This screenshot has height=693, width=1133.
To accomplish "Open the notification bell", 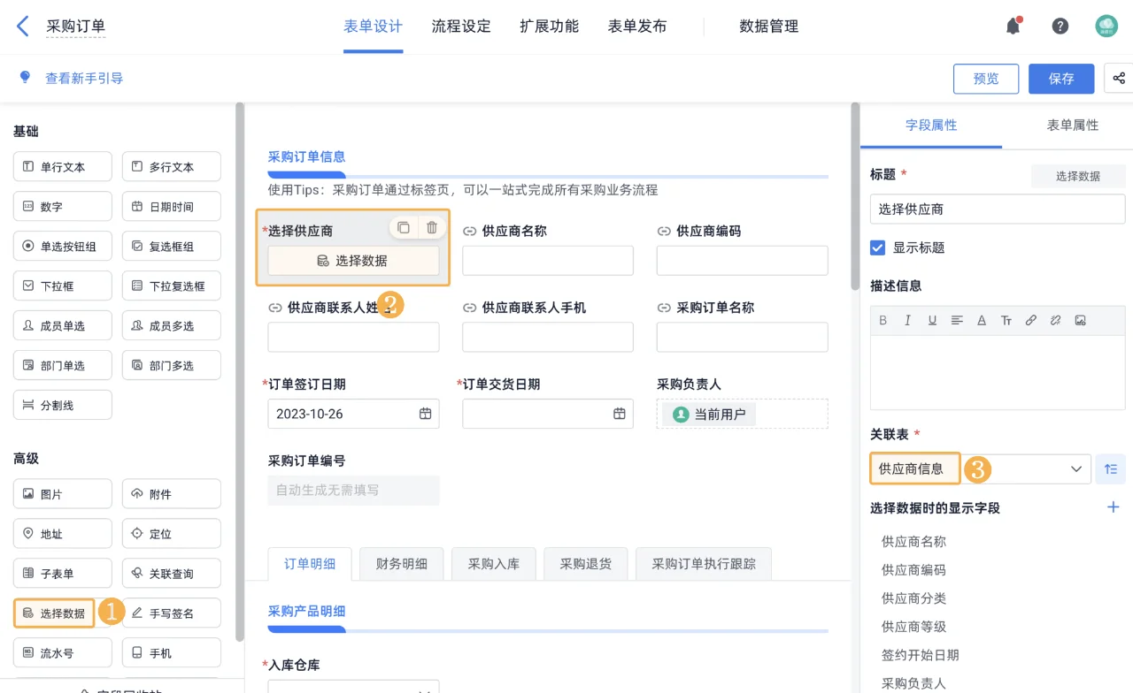I will coord(1013,26).
